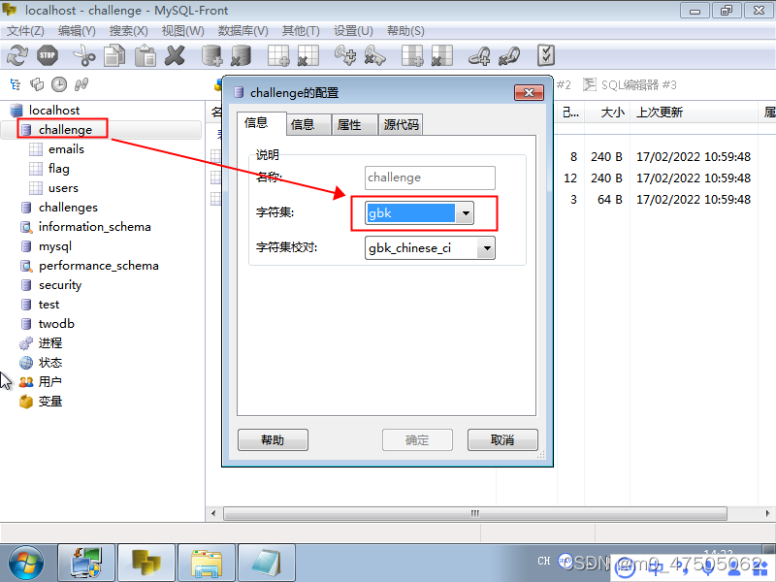776x582 pixels.
Task: Click the Remove key icon
Action: click(x=374, y=55)
